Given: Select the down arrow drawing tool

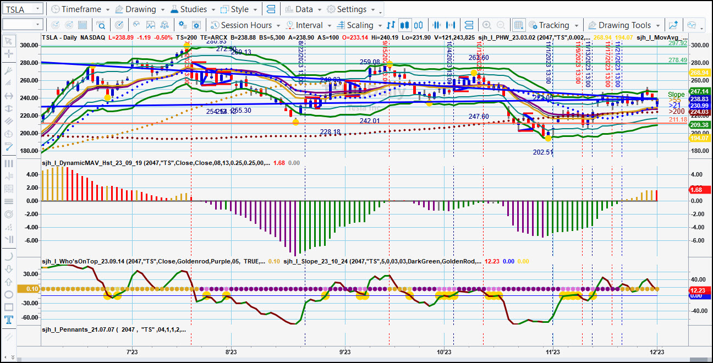Looking at the screenshot, I should coord(9,269).
